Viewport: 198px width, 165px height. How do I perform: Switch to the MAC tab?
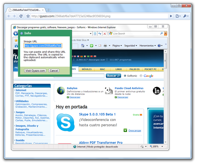coord(102,69)
